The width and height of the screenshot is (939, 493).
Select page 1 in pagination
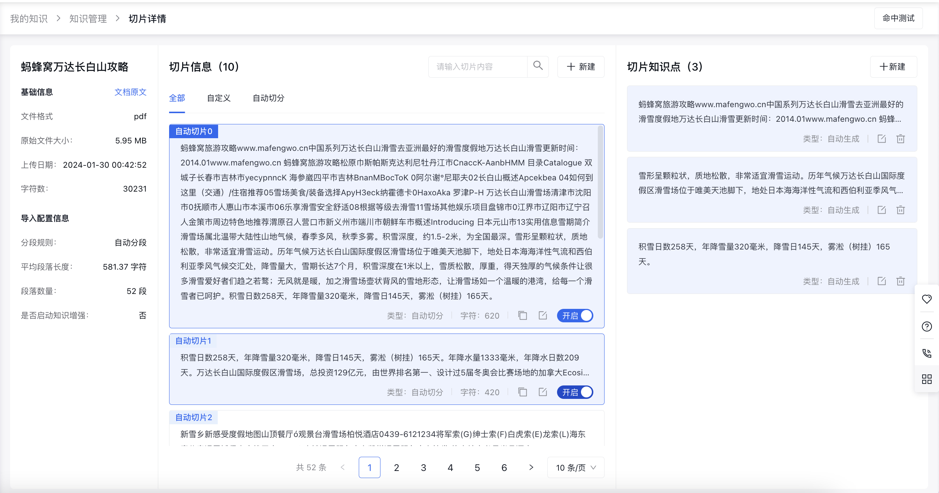pyautogui.click(x=370, y=467)
